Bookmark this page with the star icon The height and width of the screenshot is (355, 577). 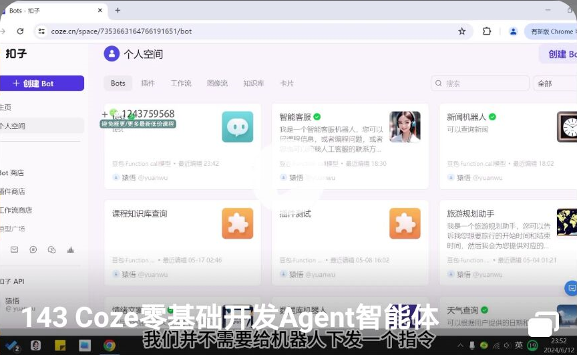tap(461, 31)
